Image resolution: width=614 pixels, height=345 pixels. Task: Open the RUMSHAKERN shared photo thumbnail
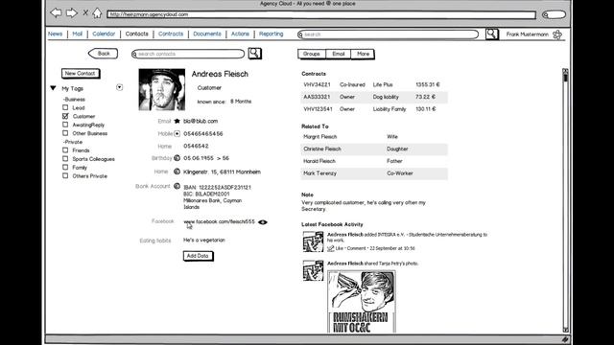(362, 302)
